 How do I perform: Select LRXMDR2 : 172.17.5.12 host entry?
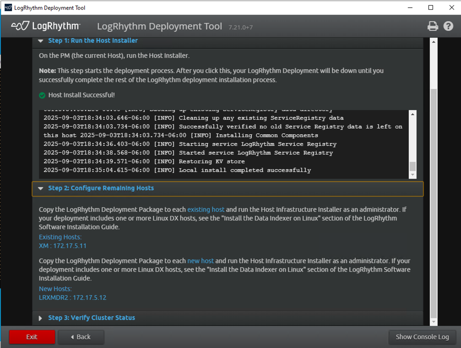click(x=72, y=298)
